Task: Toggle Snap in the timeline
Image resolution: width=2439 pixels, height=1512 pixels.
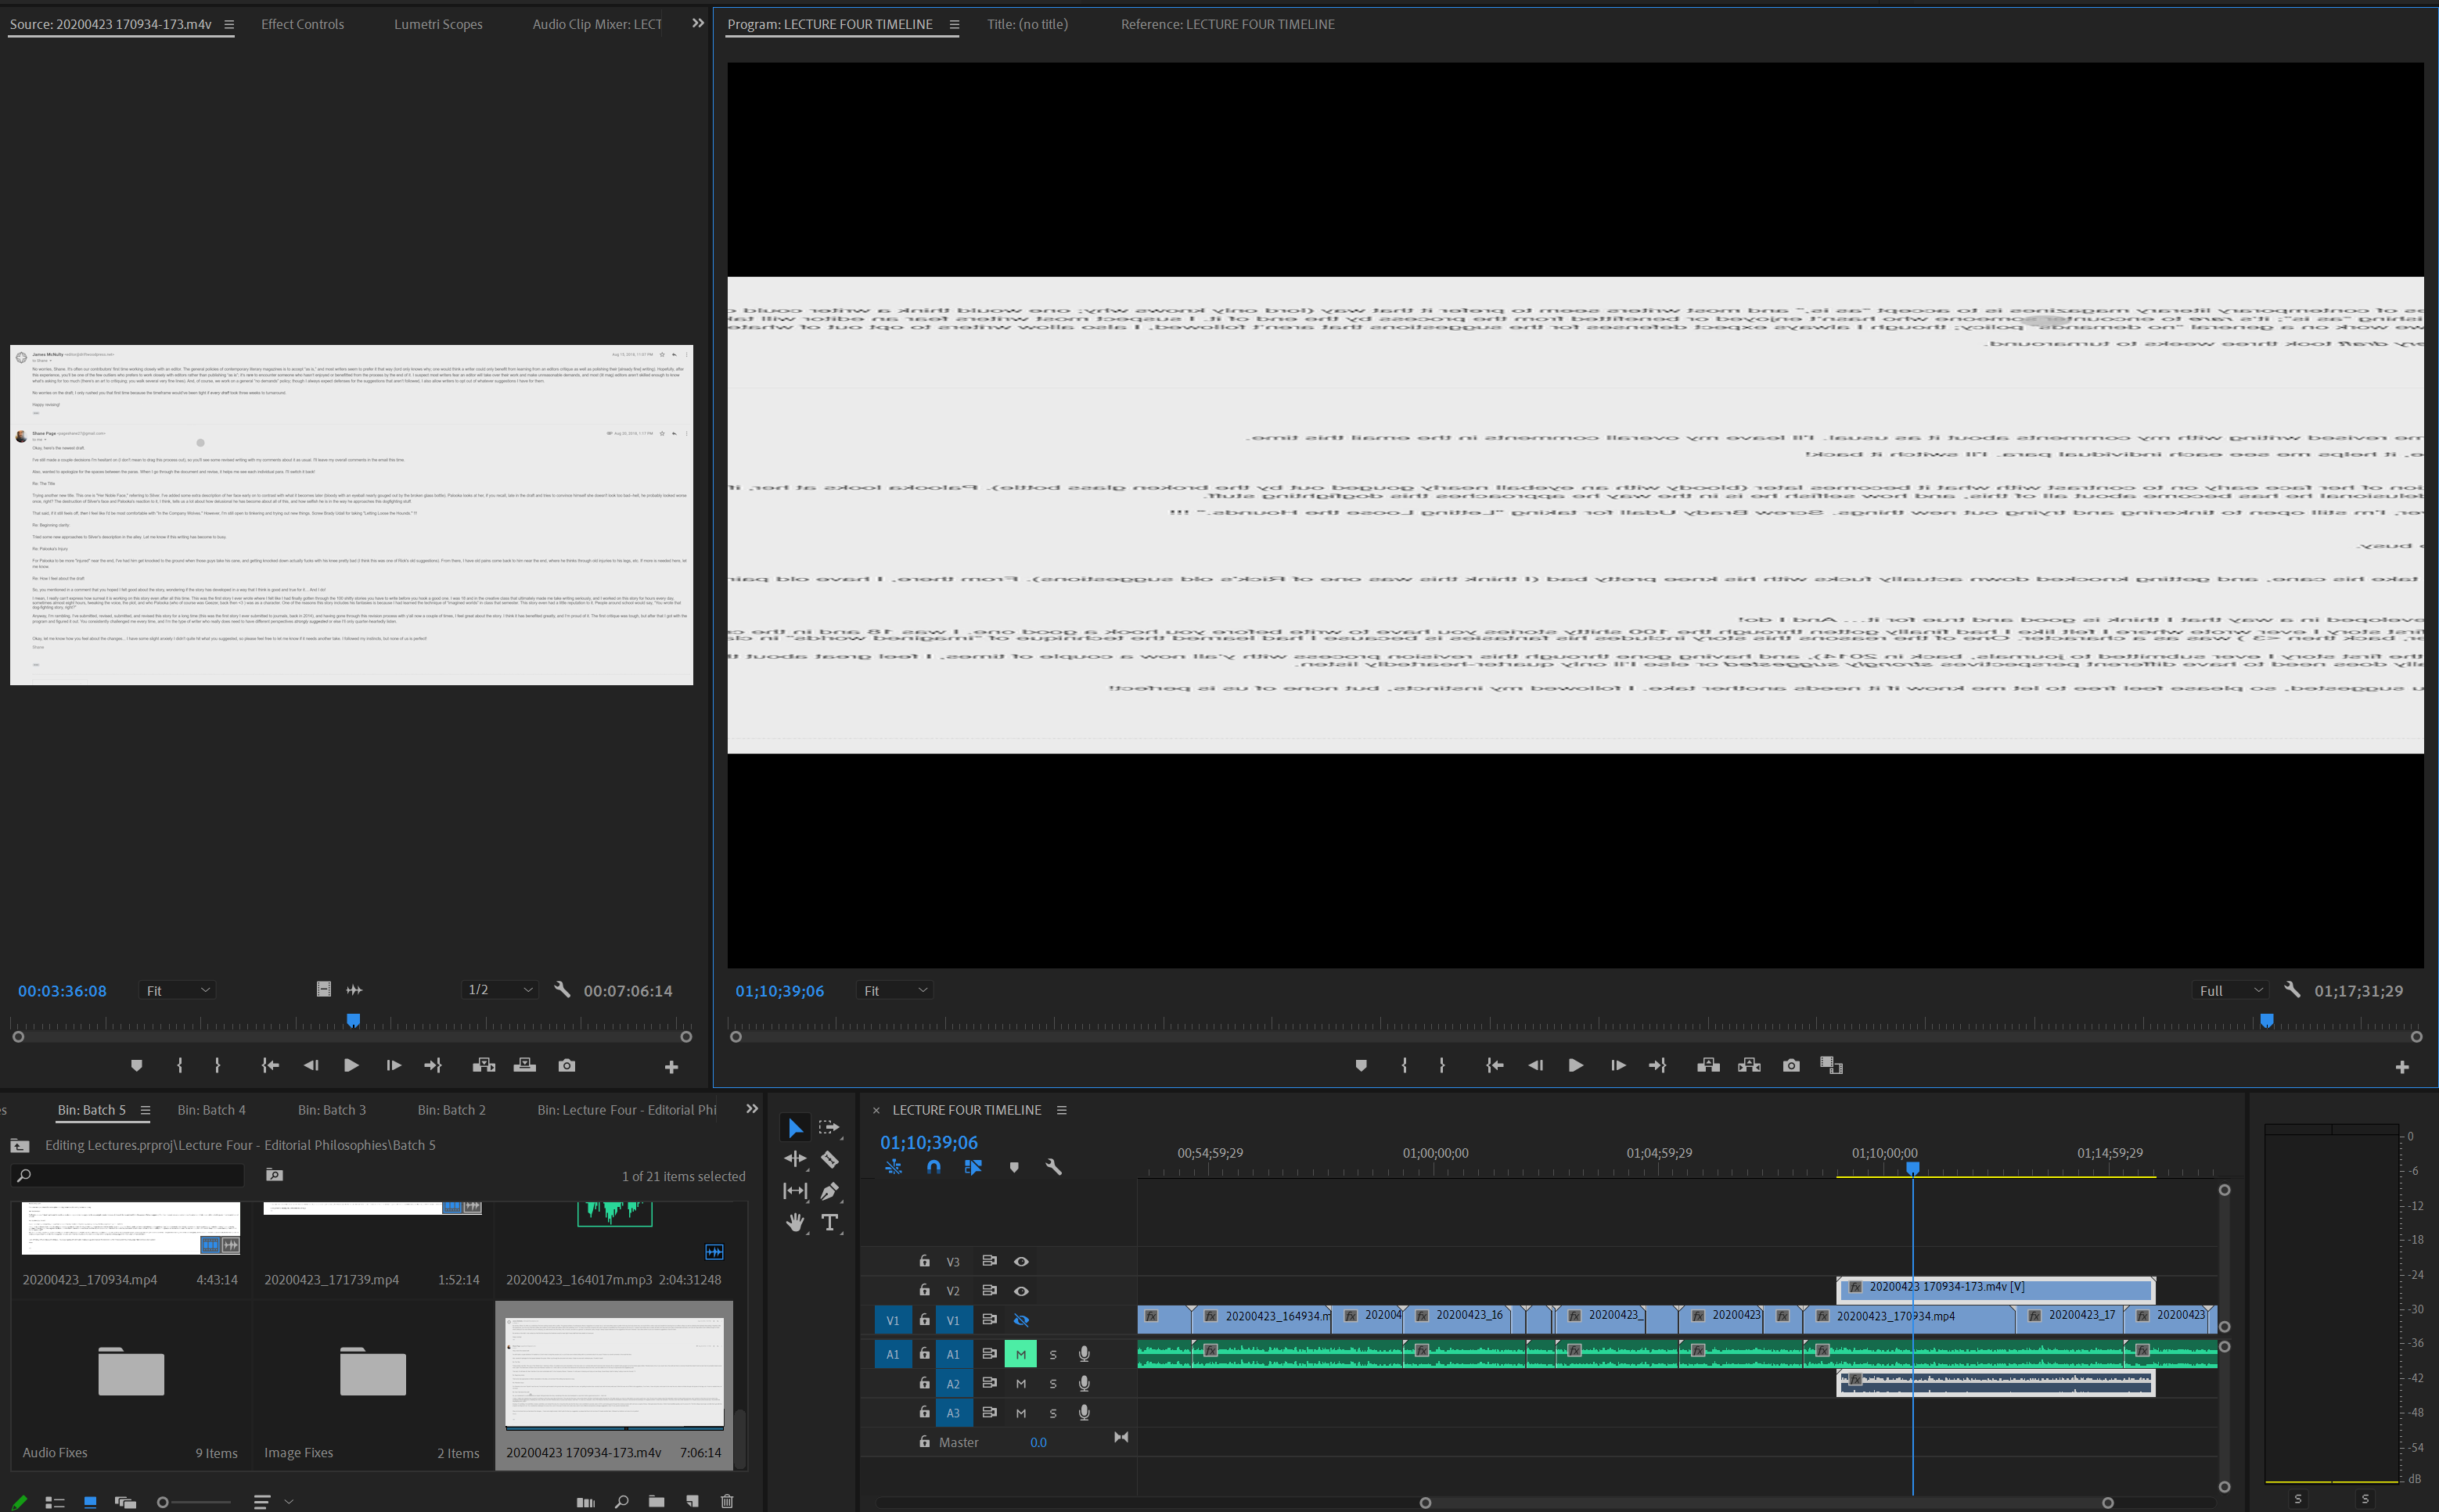Action: pyautogui.click(x=933, y=1167)
